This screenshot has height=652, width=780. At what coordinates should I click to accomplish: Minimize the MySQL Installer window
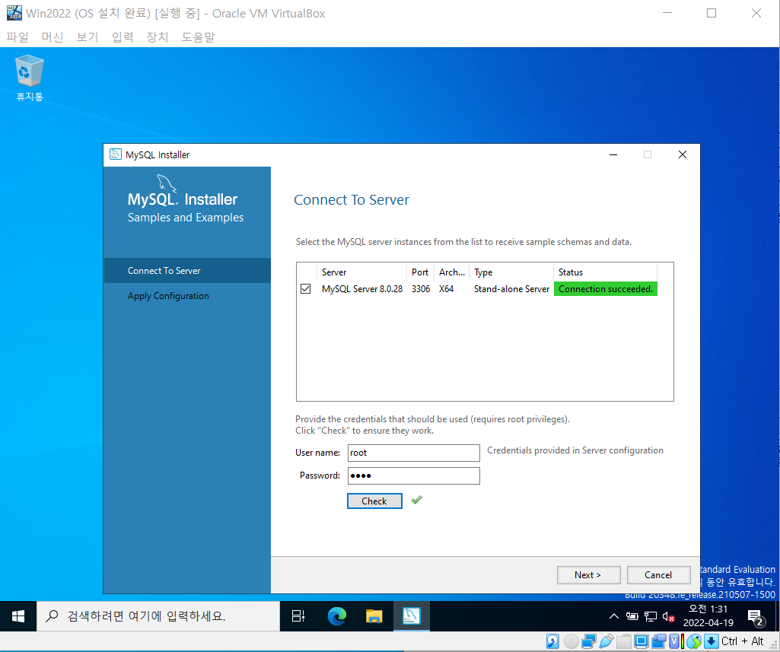click(x=613, y=154)
